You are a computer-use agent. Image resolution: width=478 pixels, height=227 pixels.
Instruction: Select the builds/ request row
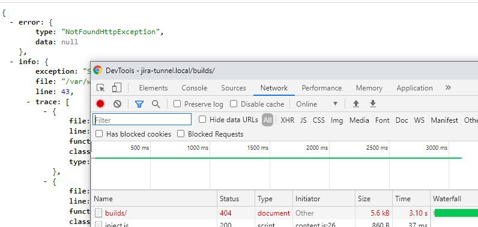click(285, 213)
